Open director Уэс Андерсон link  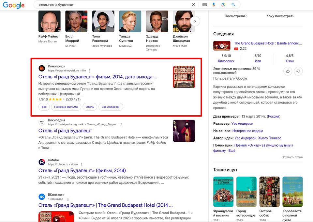coord(242,124)
